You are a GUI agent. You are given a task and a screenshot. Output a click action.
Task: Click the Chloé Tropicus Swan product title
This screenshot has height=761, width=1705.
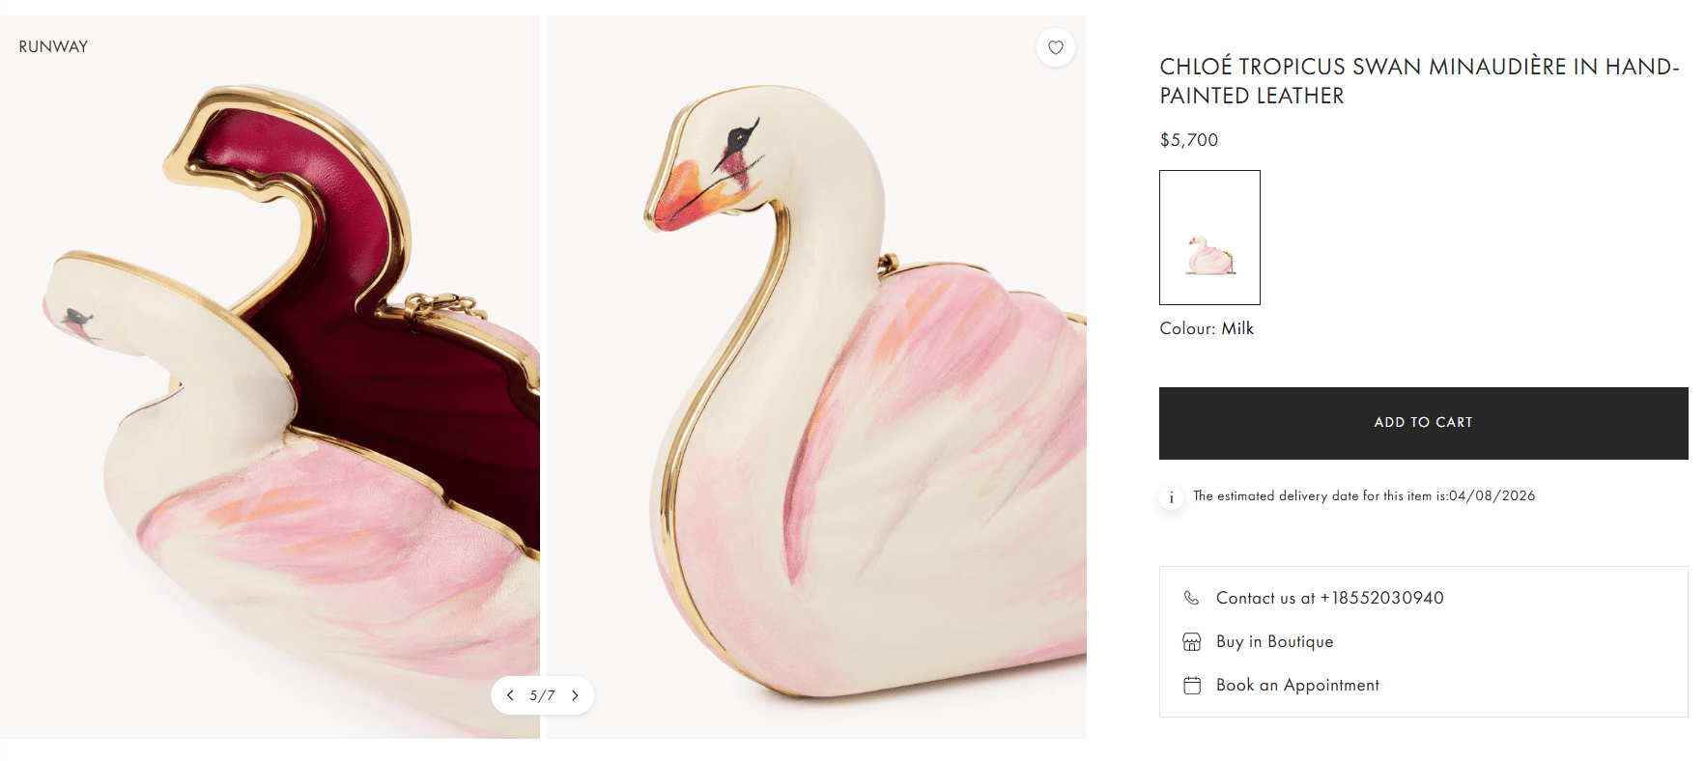click(x=1418, y=81)
